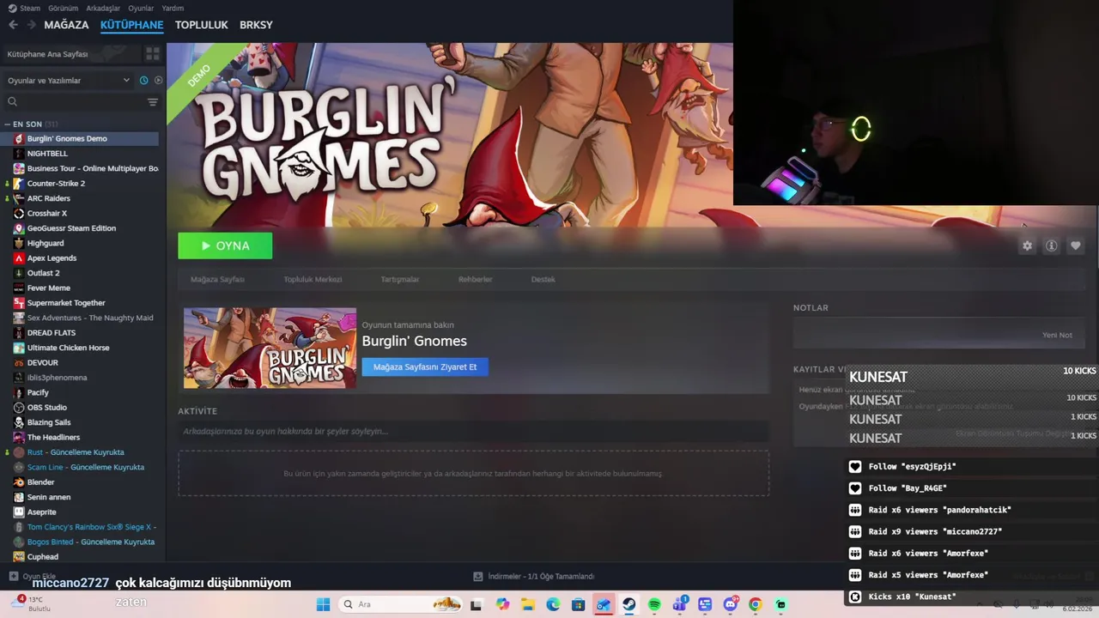The width and height of the screenshot is (1099, 618).
Task: Open the Yardım menu
Action: pyautogui.click(x=173, y=8)
